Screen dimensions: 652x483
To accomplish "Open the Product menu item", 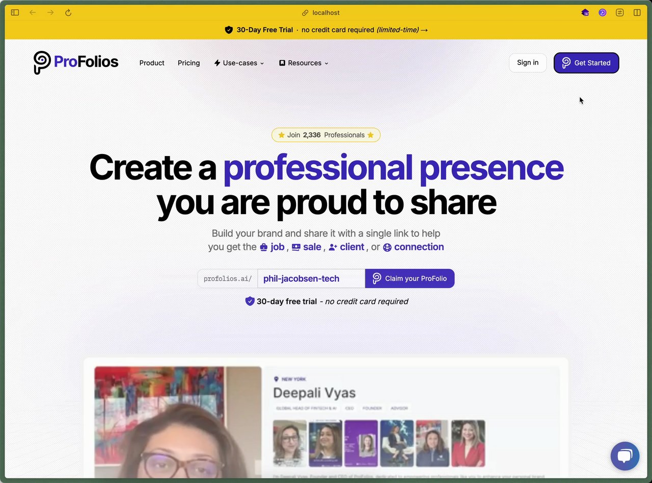I will click(152, 63).
